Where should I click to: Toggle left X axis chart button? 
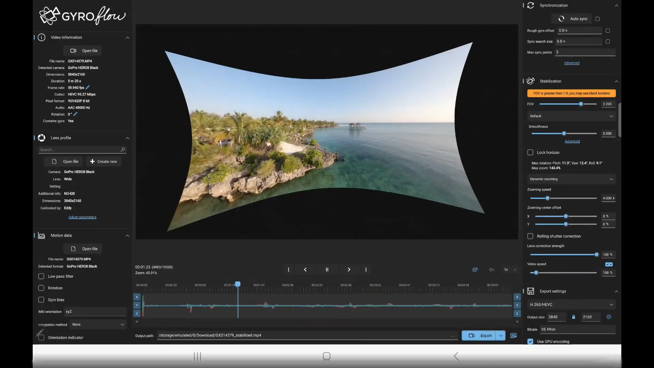coord(137,297)
